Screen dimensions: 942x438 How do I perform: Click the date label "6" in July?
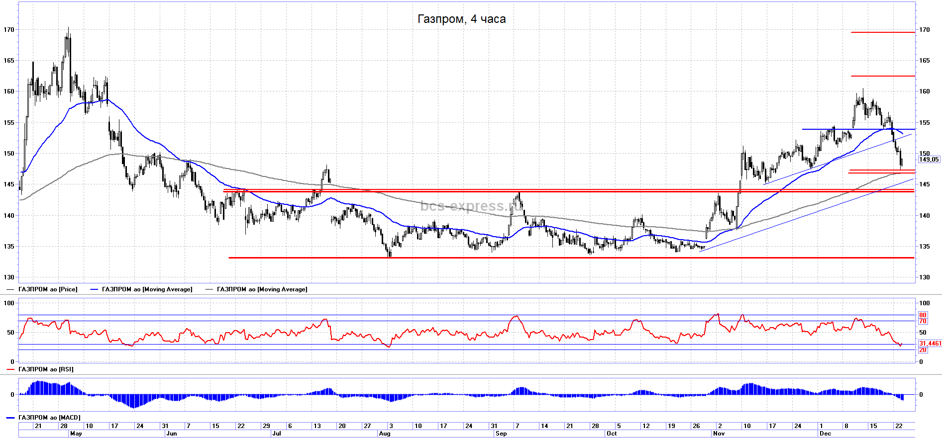tap(290, 426)
